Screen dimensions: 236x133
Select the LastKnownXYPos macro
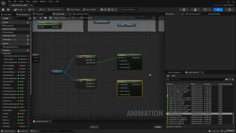click(x=10, y=47)
